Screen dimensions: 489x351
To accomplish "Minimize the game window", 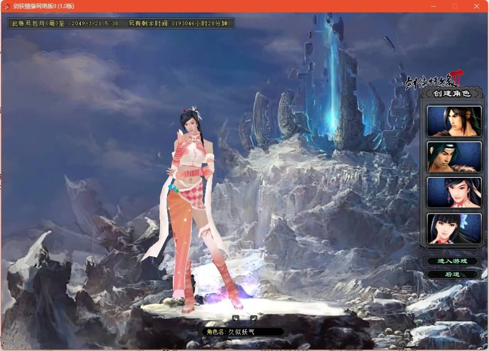I will tap(433, 6).
